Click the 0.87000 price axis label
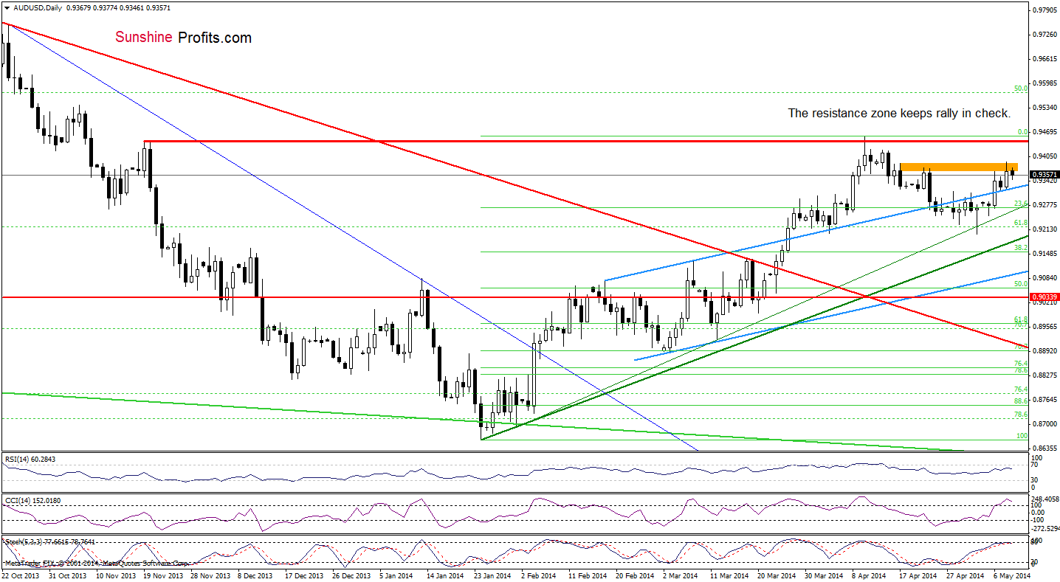The image size is (1060, 582). tap(1044, 424)
